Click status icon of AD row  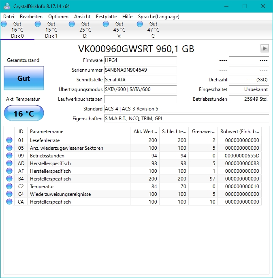(9, 163)
